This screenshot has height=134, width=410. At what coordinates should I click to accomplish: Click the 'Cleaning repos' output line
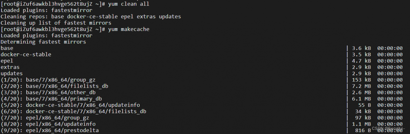[91, 17]
